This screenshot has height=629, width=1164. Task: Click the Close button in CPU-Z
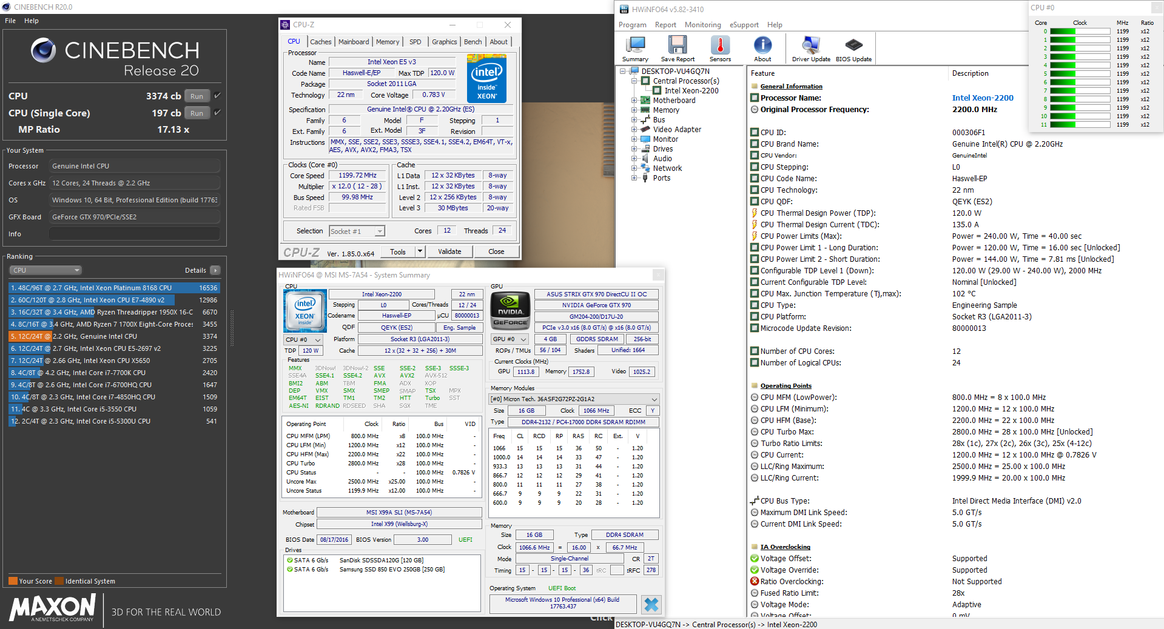[x=496, y=251]
